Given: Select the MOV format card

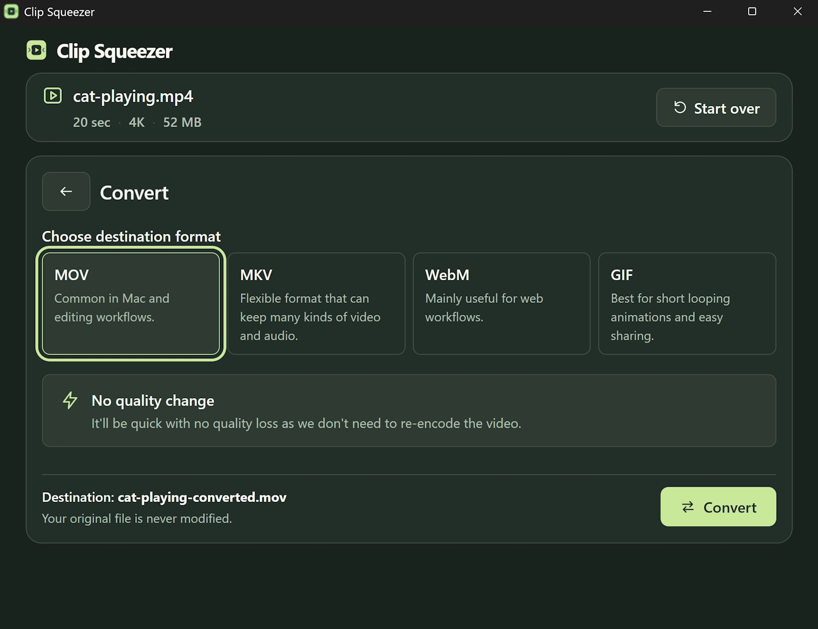Looking at the screenshot, I should tap(131, 303).
